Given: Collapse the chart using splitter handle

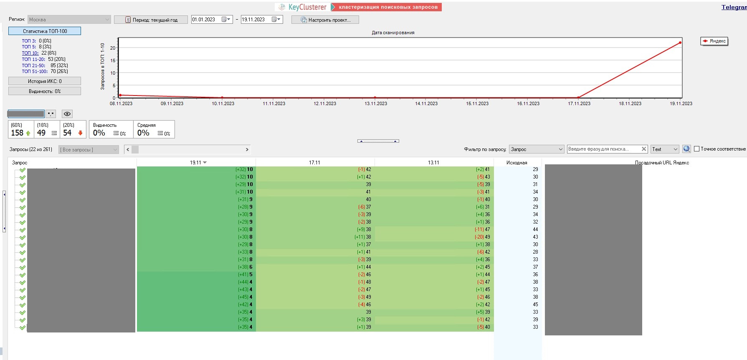Looking at the screenshot, I should click(x=378, y=141).
